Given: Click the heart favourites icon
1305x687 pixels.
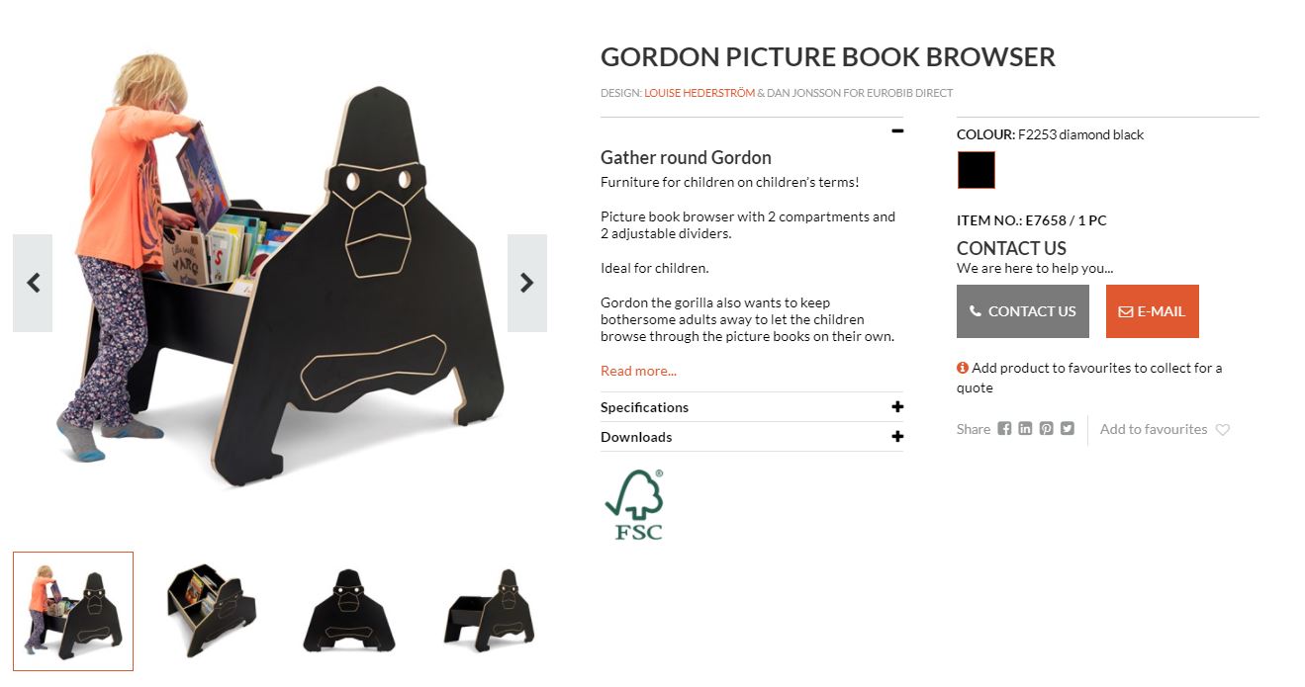Looking at the screenshot, I should click(1223, 430).
